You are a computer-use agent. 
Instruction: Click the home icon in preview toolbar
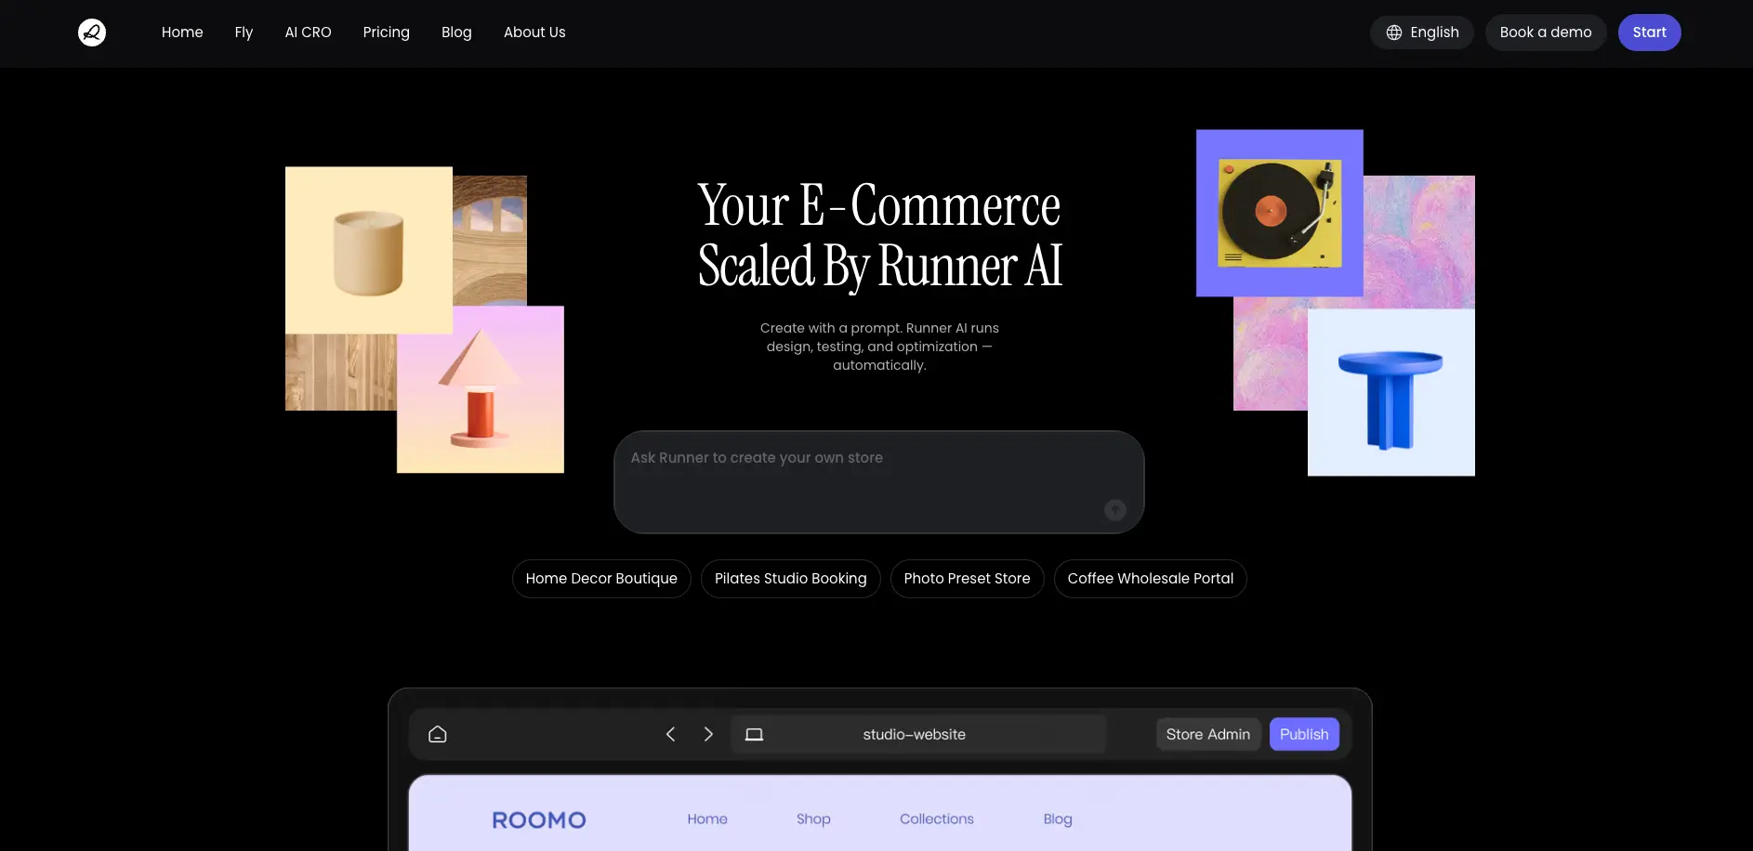[x=438, y=735]
